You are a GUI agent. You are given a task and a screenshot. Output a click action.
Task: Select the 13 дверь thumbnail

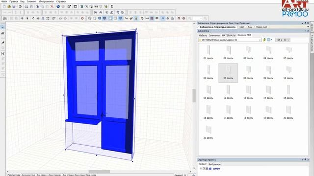click(x=248, y=92)
